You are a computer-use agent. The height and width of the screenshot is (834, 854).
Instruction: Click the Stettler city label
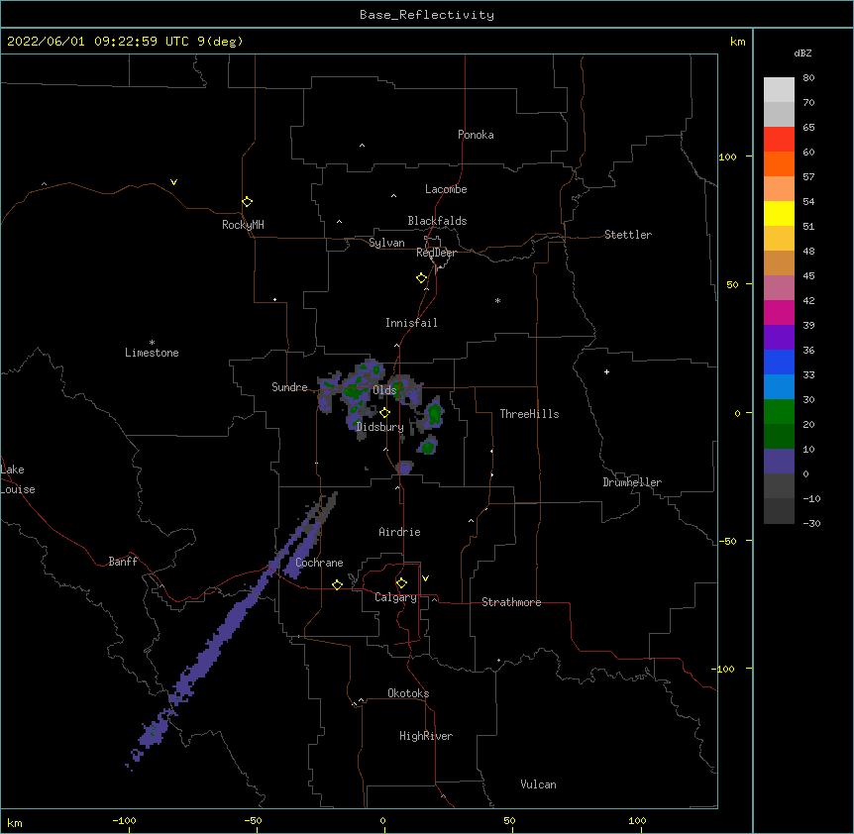click(628, 235)
